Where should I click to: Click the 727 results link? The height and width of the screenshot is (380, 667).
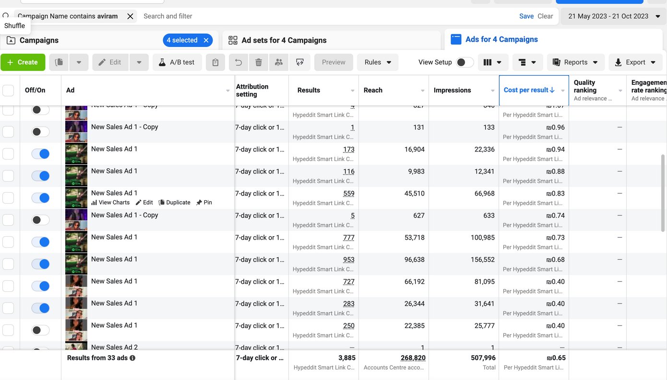tap(349, 282)
